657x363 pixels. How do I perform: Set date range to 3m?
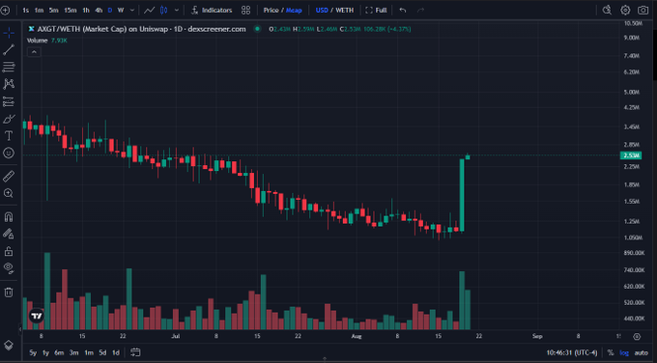point(73,352)
